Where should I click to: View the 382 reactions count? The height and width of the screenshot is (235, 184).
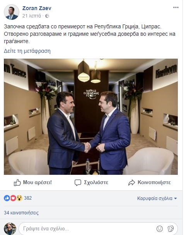[28, 198]
